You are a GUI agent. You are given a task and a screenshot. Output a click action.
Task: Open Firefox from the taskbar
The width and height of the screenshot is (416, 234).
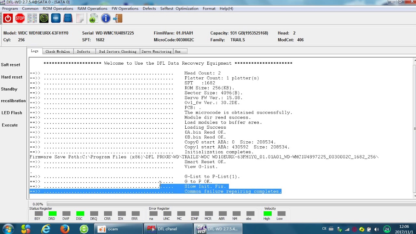(x=65, y=229)
